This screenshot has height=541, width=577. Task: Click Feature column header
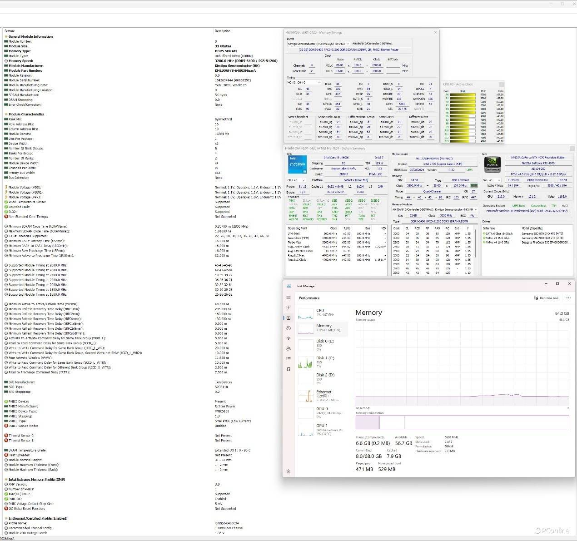pos(10,31)
